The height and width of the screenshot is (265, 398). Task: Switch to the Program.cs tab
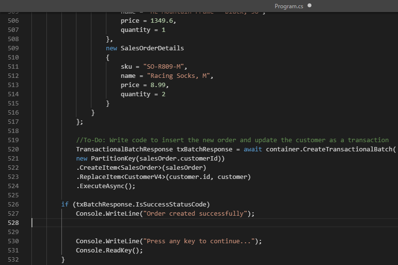point(288,6)
